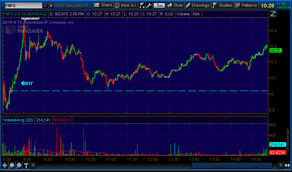
Task: Click the zoom out magnifier icon
Action: 19,165
